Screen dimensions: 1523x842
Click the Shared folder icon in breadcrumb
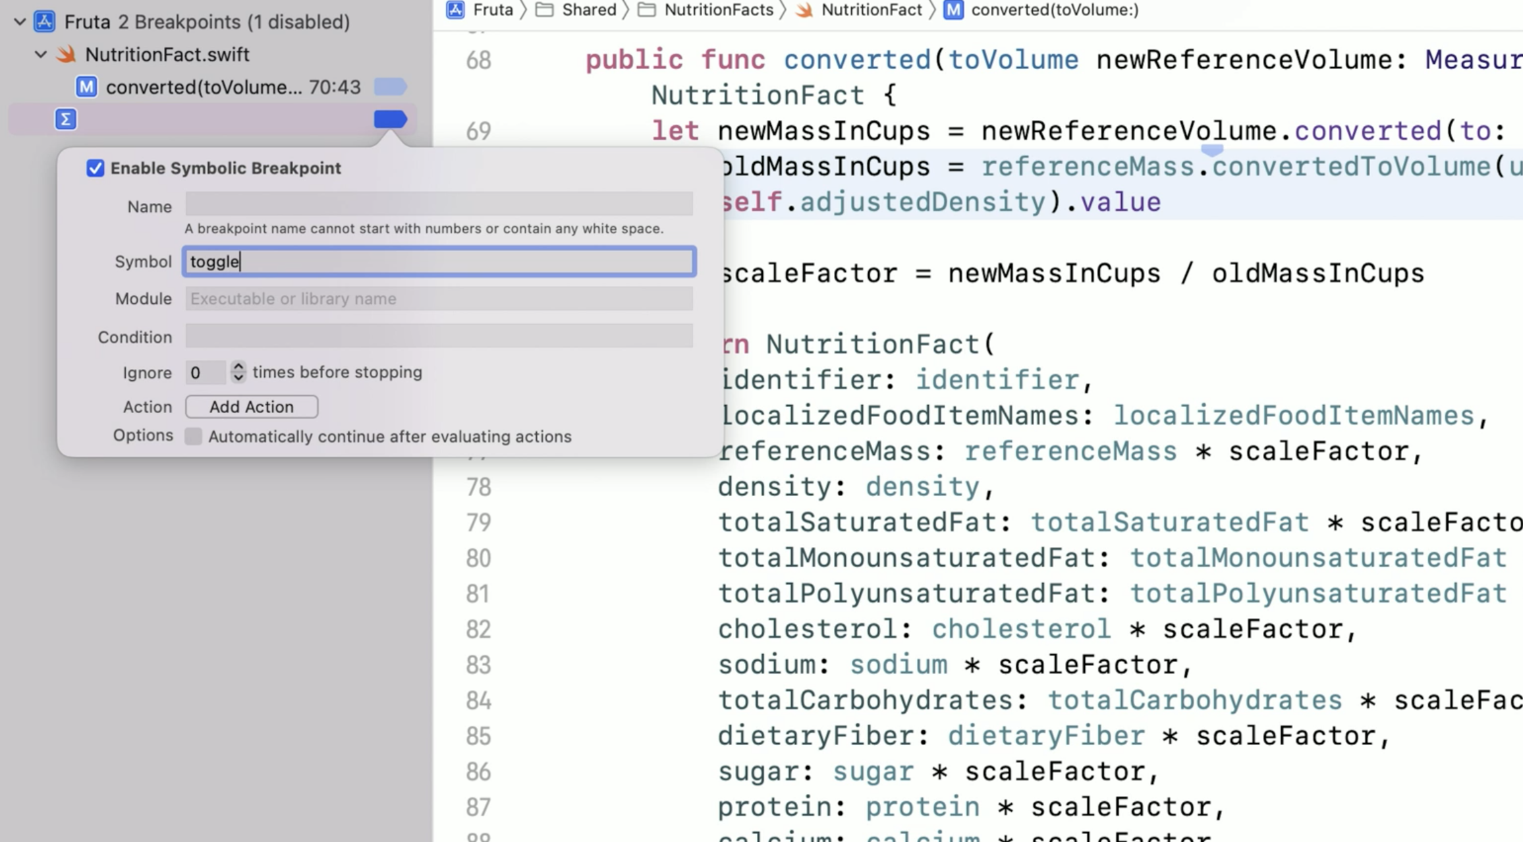point(544,9)
